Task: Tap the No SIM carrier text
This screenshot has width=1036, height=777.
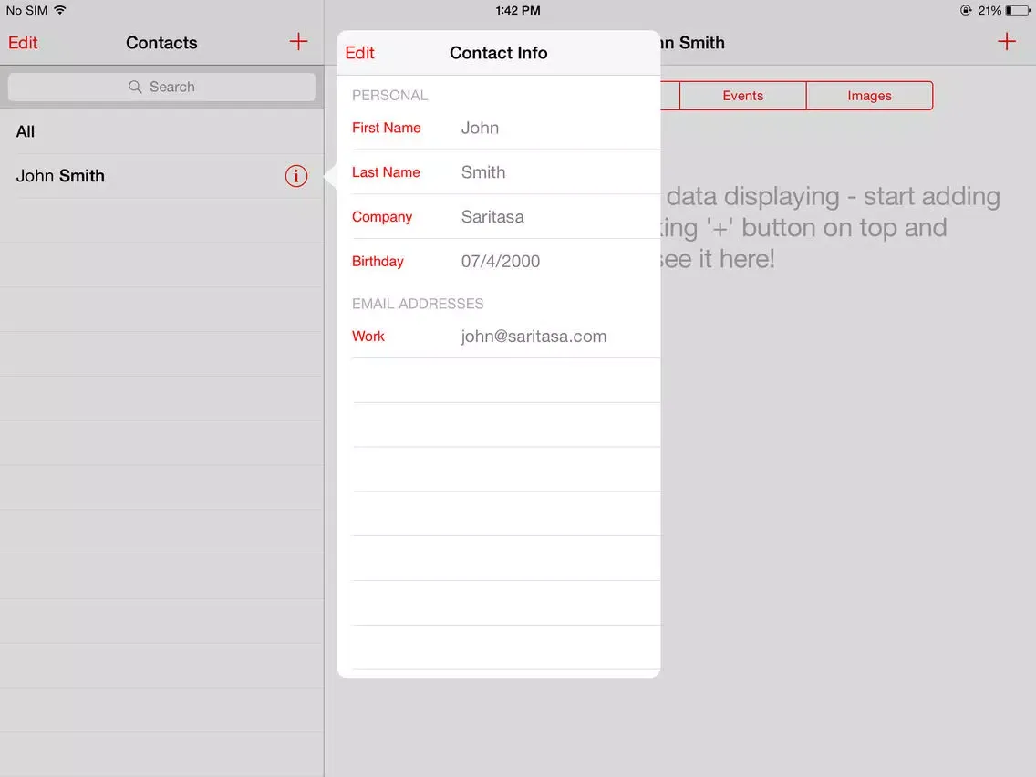Action: coord(26,10)
